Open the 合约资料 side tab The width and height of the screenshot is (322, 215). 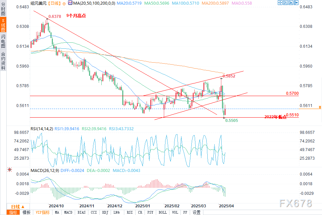coord(3,61)
